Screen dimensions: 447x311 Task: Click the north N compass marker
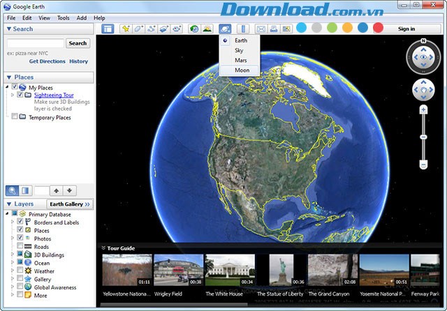(x=423, y=41)
